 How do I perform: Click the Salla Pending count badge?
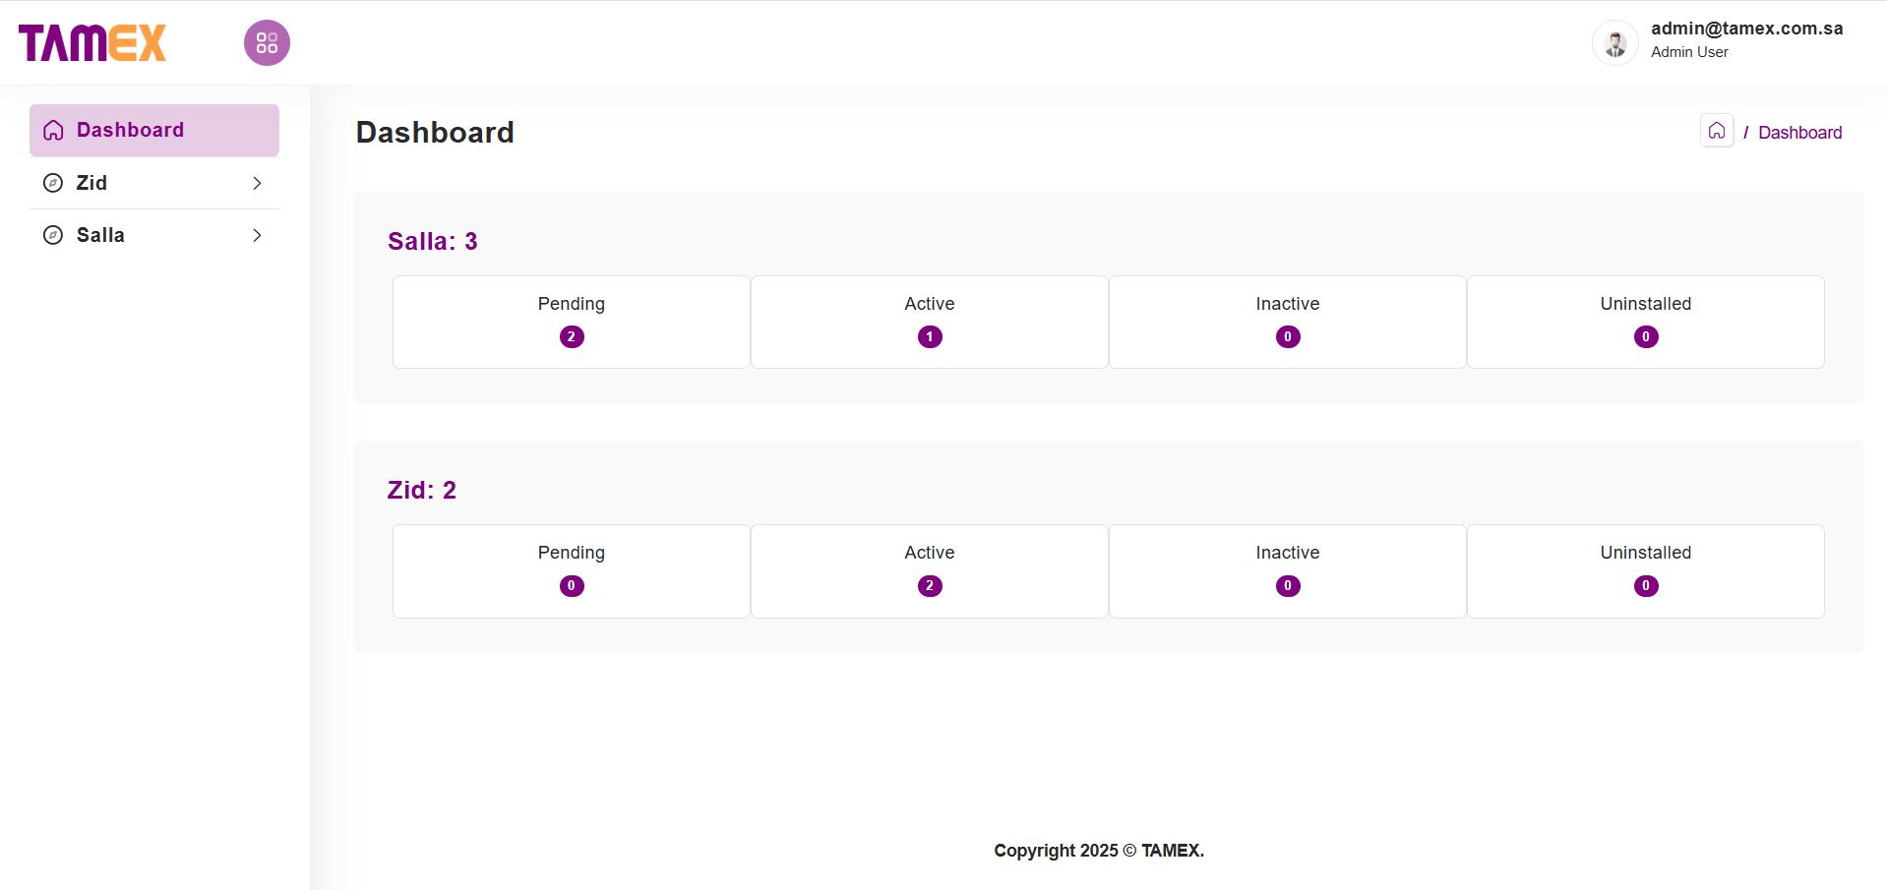pos(572,337)
